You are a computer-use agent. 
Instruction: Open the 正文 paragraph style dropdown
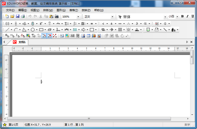point(112,17)
